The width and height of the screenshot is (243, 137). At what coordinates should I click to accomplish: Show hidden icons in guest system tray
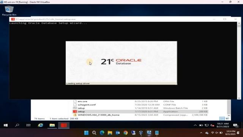point(195,125)
